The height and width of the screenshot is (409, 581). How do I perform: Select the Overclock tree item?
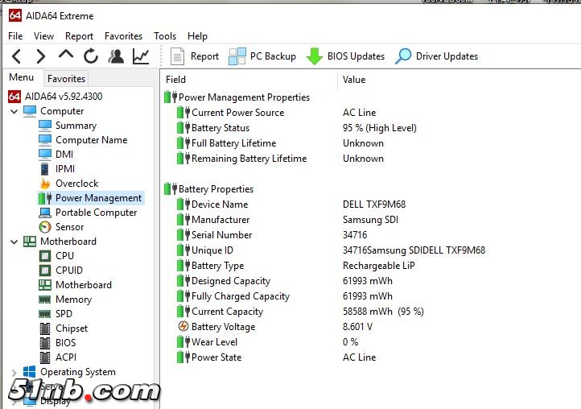point(76,184)
